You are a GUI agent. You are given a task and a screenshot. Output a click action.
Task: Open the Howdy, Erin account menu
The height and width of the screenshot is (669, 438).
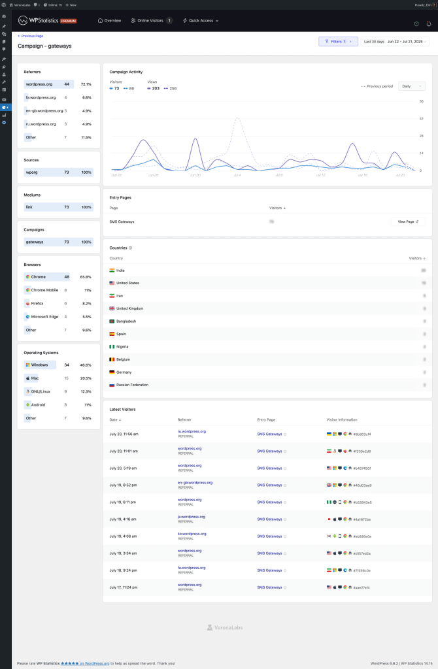425,5
